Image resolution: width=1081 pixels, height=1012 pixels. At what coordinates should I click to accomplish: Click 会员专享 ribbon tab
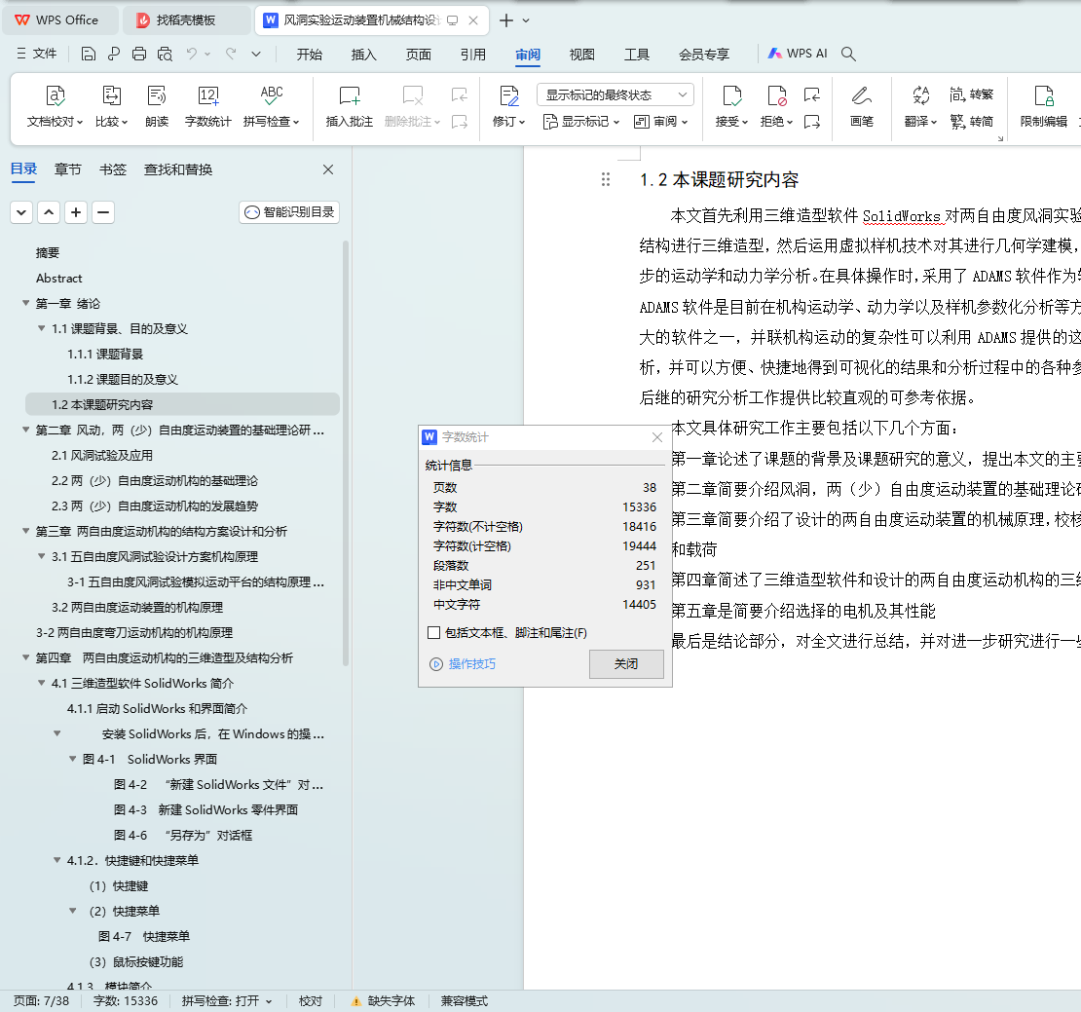coord(704,55)
